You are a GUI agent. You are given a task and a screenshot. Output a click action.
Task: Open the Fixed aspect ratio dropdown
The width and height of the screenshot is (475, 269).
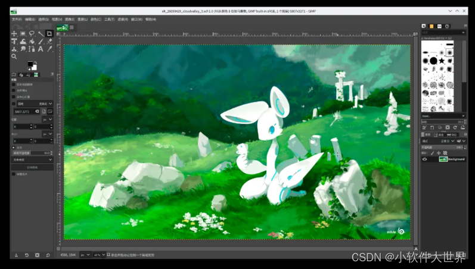coord(35,104)
